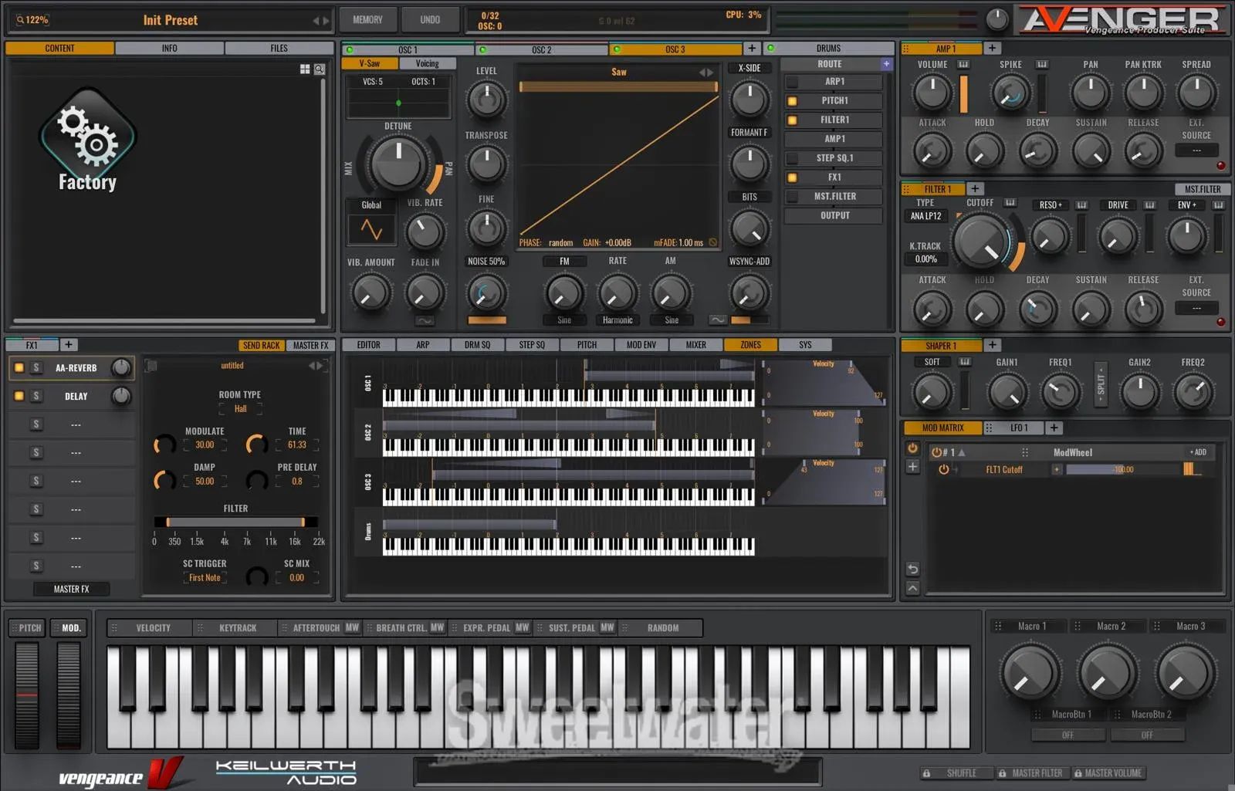Viewport: 1235px width, 791px height.
Task: Toggle the PITCH1 route checkbox
Action: pyautogui.click(x=792, y=100)
